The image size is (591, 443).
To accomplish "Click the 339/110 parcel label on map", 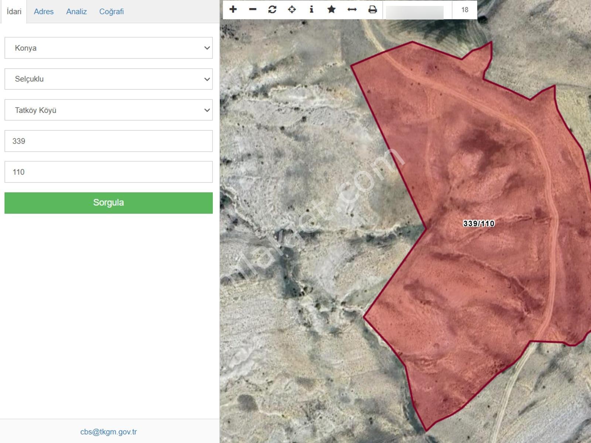I will [x=479, y=223].
